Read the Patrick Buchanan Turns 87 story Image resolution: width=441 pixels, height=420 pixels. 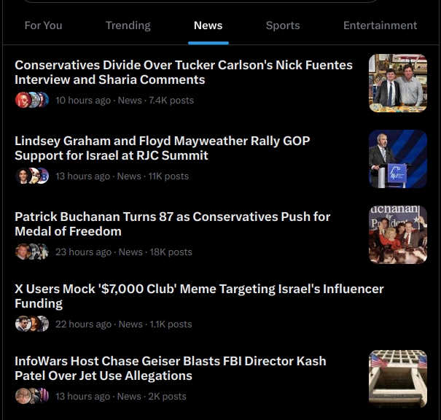point(173,224)
